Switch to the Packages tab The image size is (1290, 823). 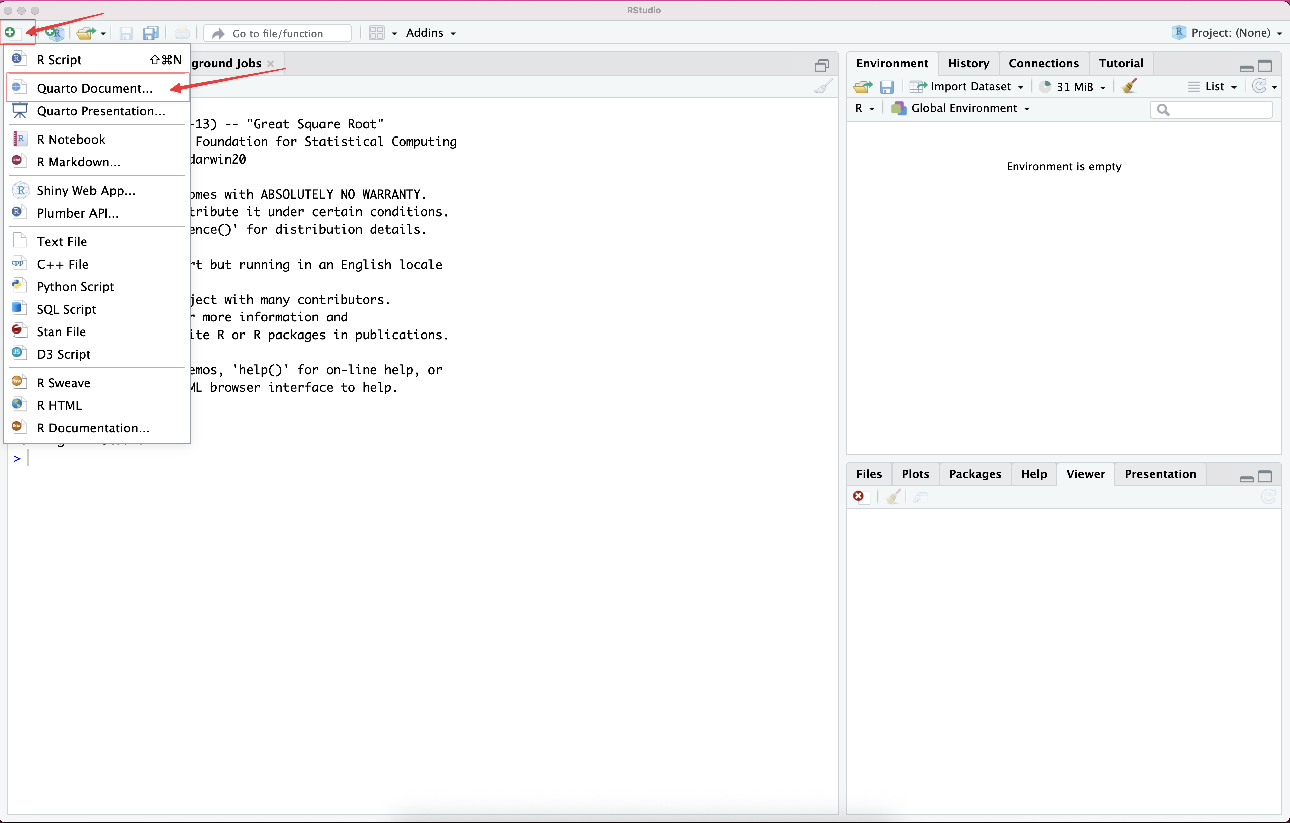click(975, 474)
